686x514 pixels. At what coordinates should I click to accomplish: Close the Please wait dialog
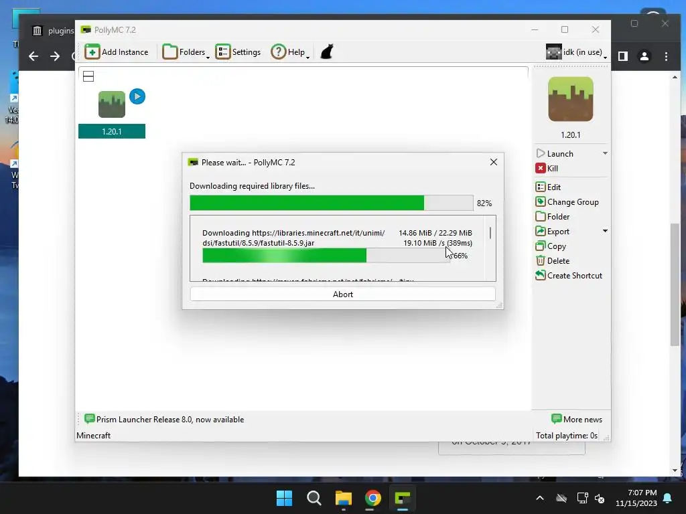click(x=494, y=162)
